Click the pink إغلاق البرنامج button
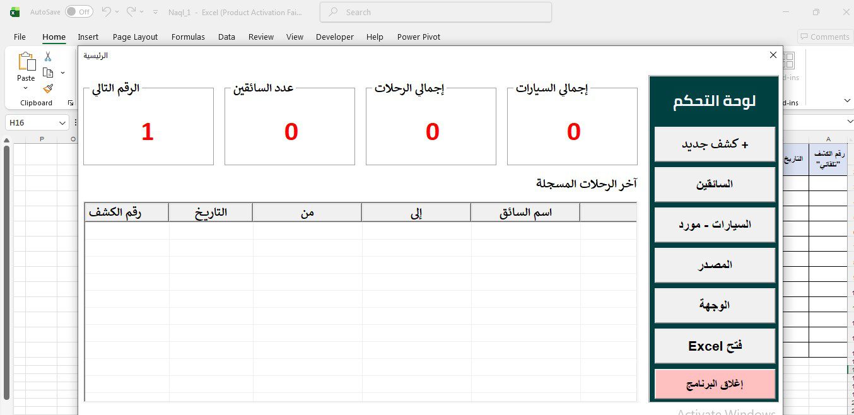This screenshot has height=415, width=854. click(715, 384)
